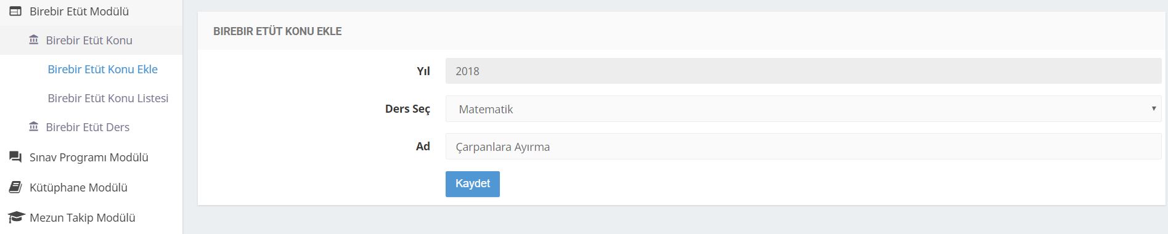
Task: Click the institution icon beside Birebir Etüt Ders
Action: pyautogui.click(x=34, y=127)
